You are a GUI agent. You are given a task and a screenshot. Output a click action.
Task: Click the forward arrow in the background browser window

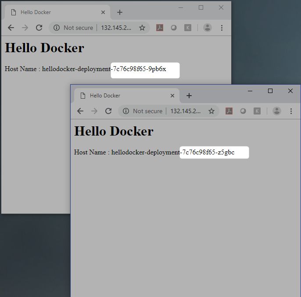click(25, 28)
